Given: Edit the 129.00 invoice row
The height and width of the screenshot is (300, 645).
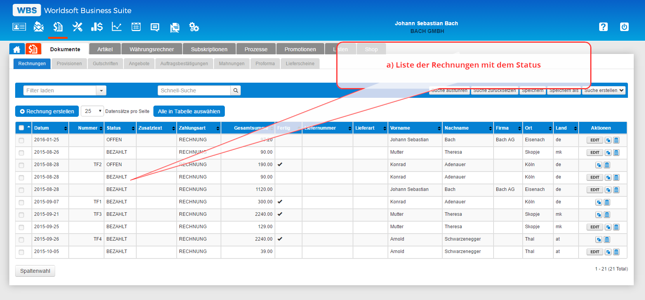Looking at the screenshot, I should coord(595,227).
